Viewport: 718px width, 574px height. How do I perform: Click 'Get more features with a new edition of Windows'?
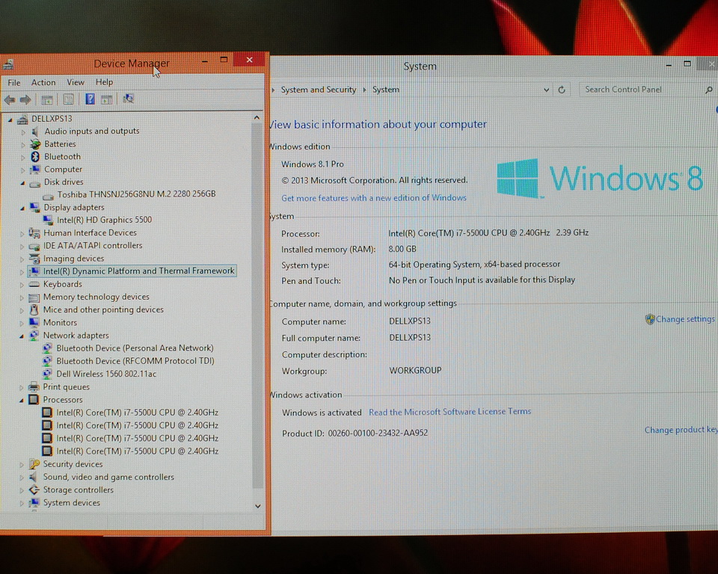click(374, 198)
